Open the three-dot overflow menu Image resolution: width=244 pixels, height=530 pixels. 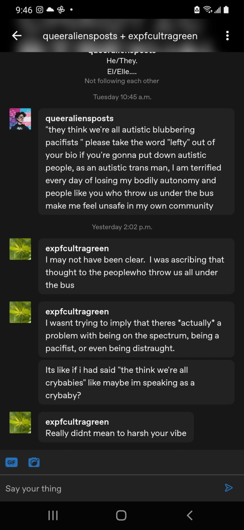(227, 36)
